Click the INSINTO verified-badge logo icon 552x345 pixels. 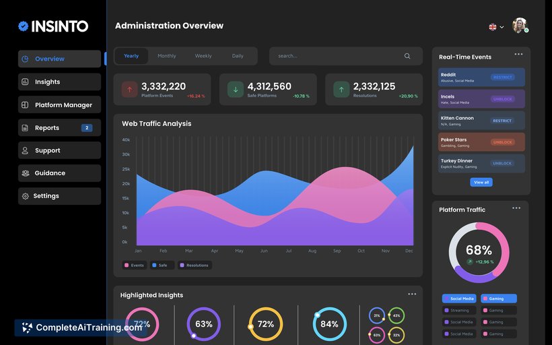24,26
